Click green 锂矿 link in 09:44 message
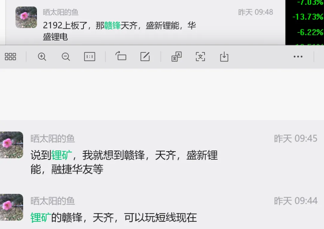 pos(41,217)
